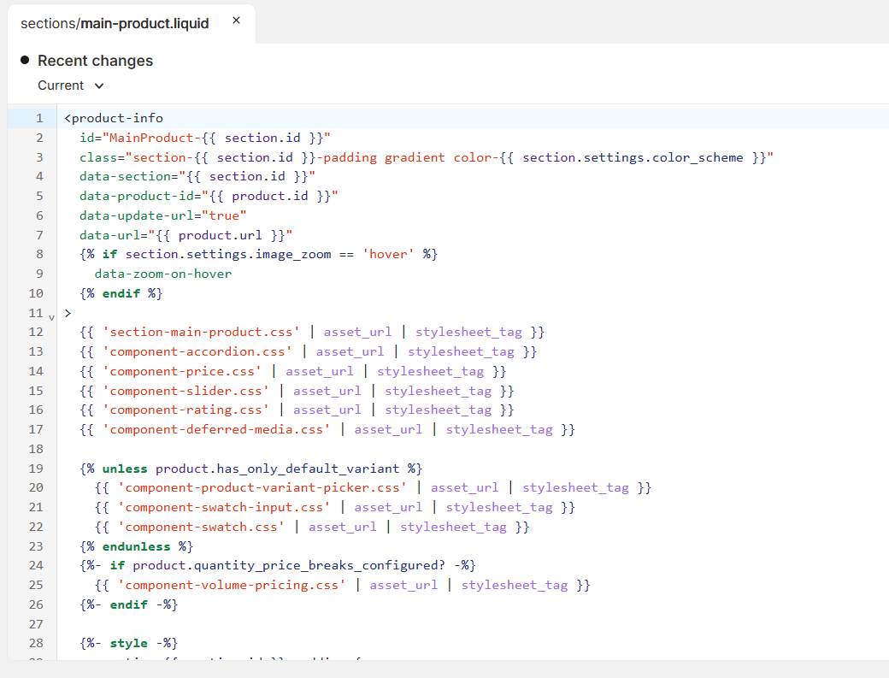The image size is (889, 678).
Task: Close the main-product.liquid tab
Action: 237,21
